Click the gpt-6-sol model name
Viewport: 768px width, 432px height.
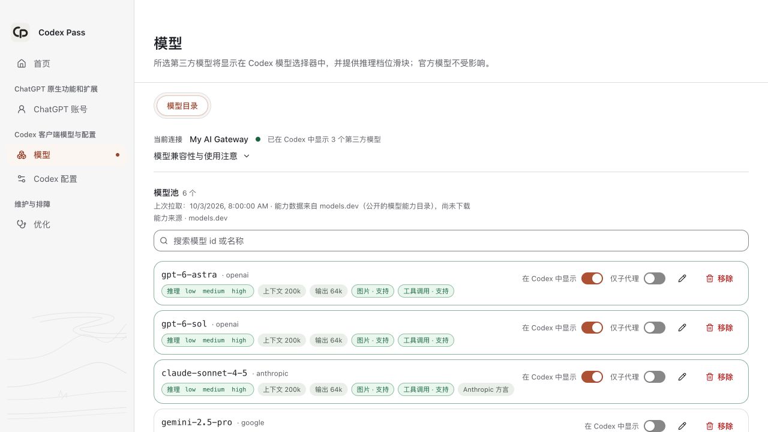coord(184,324)
